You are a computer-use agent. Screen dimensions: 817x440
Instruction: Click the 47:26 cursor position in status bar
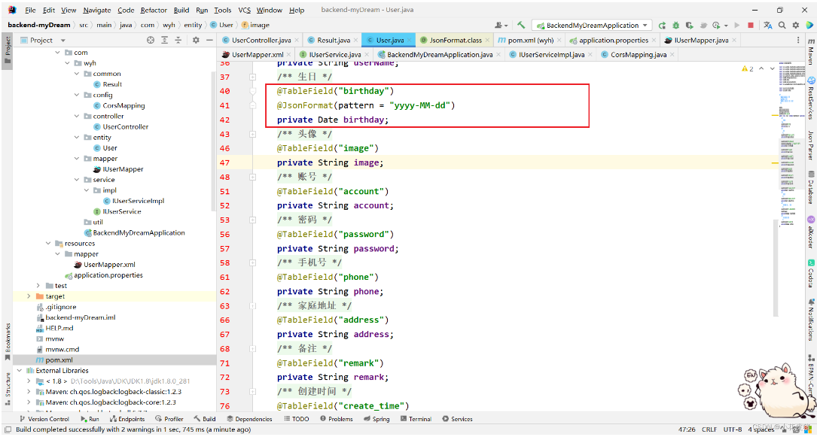(687, 429)
